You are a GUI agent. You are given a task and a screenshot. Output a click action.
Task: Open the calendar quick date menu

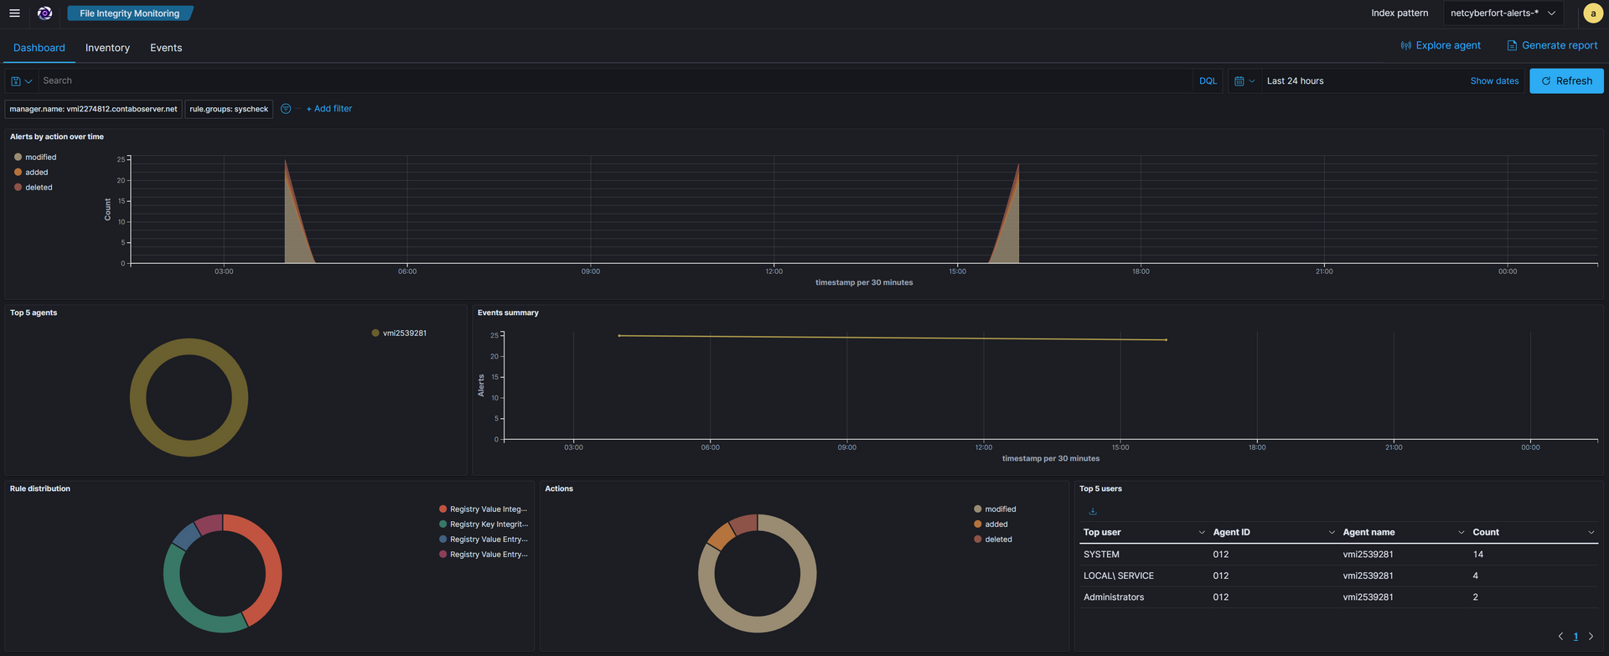(x=1244, y=81)
